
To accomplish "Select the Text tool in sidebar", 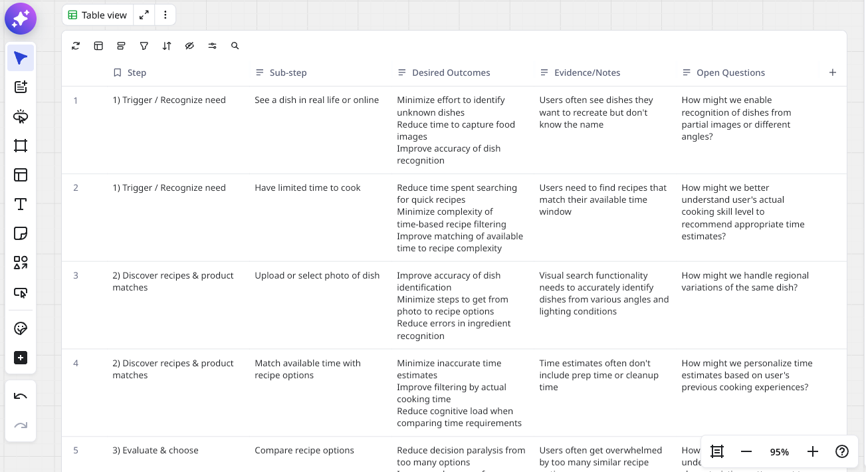I will click(21, 204).
